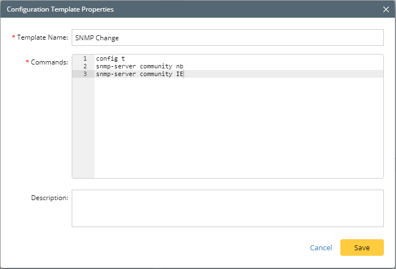Viewport: 396px width, 269px height.
Task: Click the 'snmp-server community nb' command line
Action: (x=139, y=66)
